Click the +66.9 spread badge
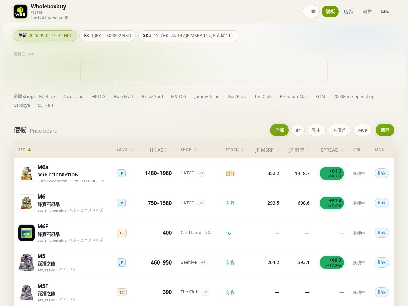The image size is (408, 306). pyautogui.click(x=332, y=262)
